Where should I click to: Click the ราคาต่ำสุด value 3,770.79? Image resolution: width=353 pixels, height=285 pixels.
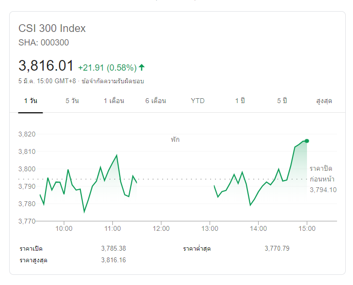pos(277,249)
